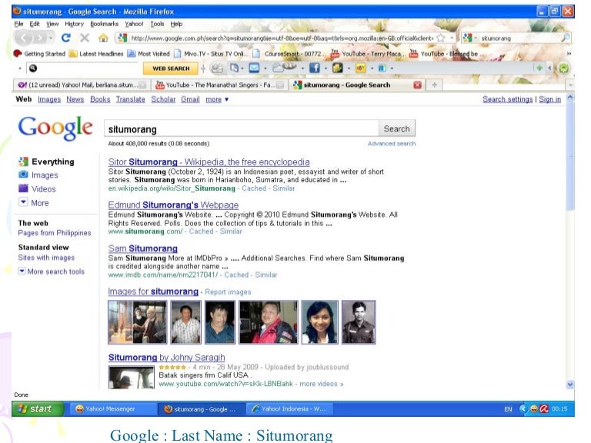
Task: Switch to the Yahoo! Mail tab
Action: pos(82,85)
